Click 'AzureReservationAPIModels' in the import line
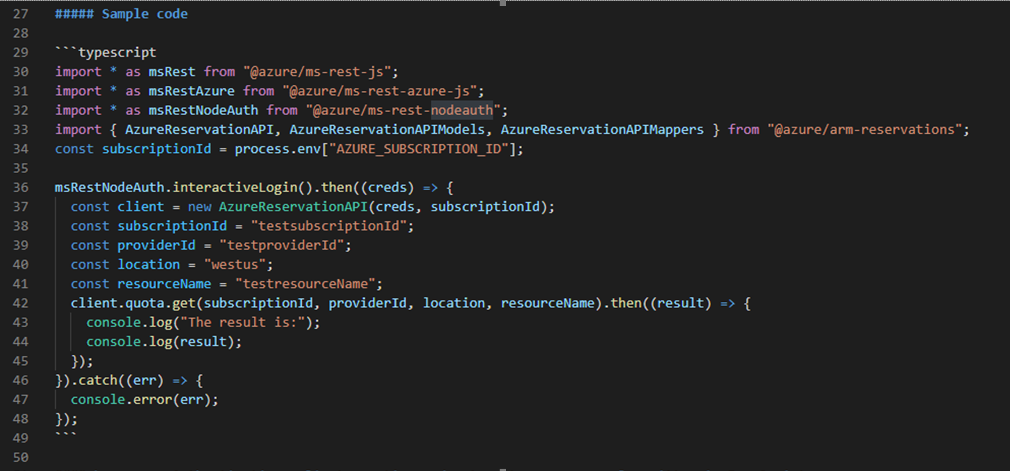 click(x=387, y=130)
